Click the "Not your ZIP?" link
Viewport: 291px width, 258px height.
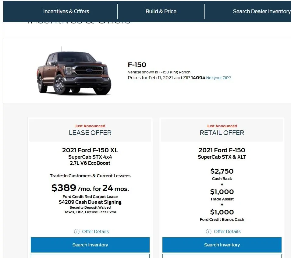click(x=218, y=78)
